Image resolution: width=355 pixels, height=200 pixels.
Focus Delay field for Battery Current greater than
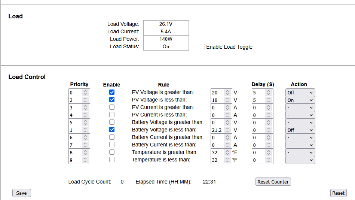262,137
